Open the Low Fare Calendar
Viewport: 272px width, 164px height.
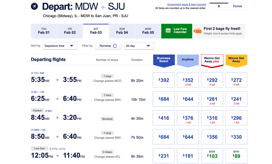(x=177, y=31)
